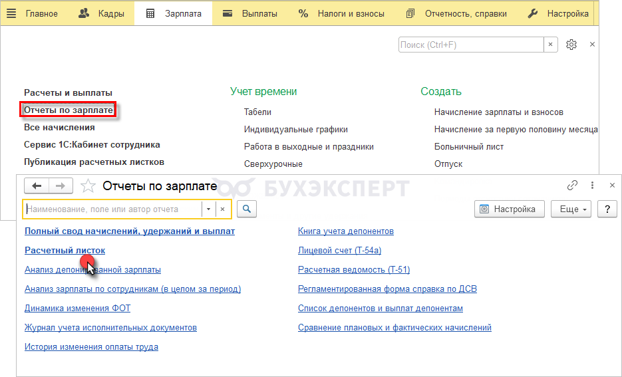Open Сверхурочные item

[x=273, y=164]
